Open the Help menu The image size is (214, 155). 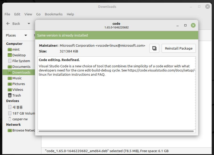(70, 14)
